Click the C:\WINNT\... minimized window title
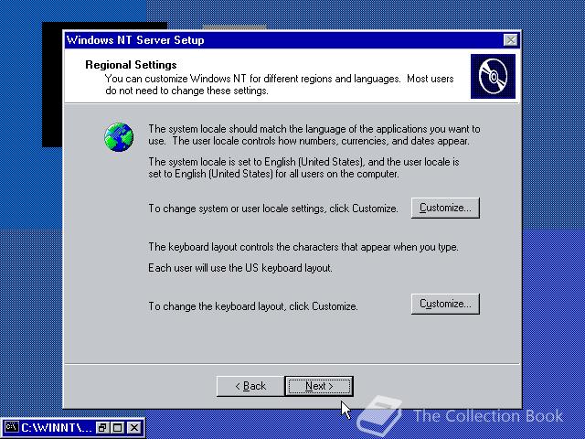 coord(56,427)
